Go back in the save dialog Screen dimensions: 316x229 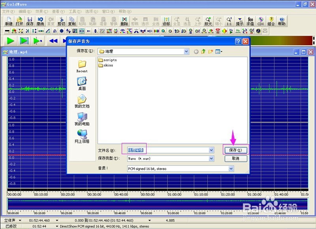click(196, 52)
